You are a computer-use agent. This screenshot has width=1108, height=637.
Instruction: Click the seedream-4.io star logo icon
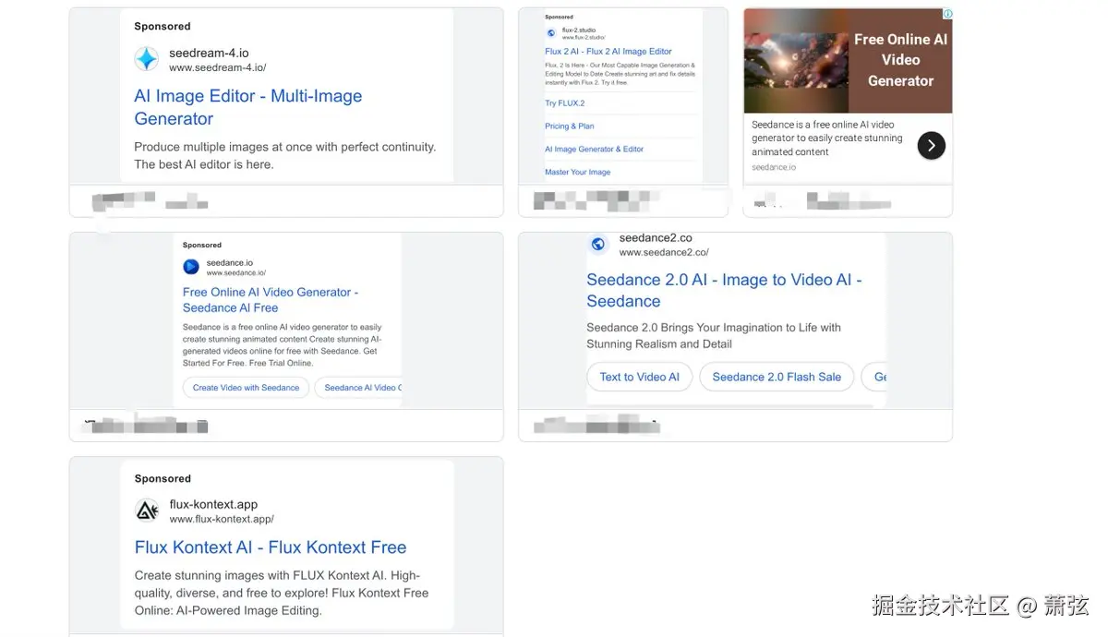pyautogui.click(x=147, y=59)
